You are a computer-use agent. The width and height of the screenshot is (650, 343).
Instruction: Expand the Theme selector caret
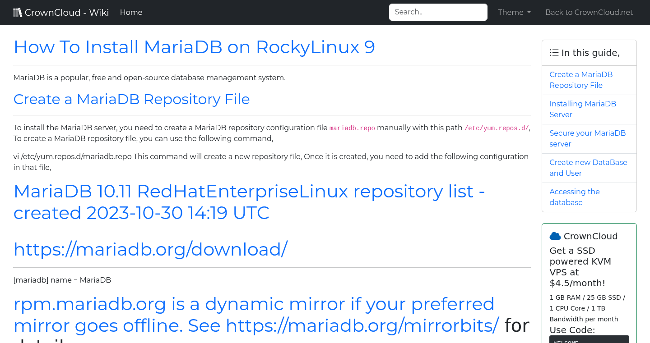(x=529, y=13)
